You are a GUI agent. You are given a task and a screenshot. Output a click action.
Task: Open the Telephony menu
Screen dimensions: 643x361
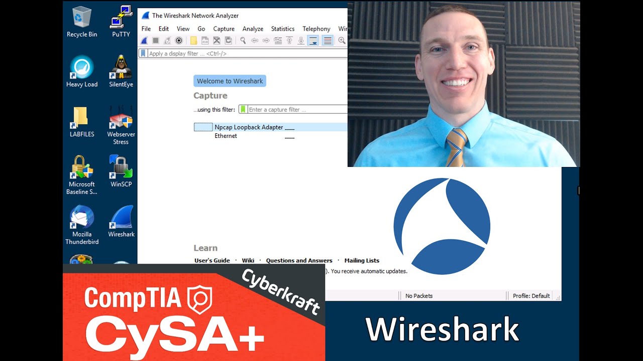[316, 29]
